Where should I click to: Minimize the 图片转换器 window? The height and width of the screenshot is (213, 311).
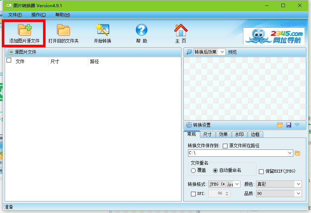pos(267,5)
